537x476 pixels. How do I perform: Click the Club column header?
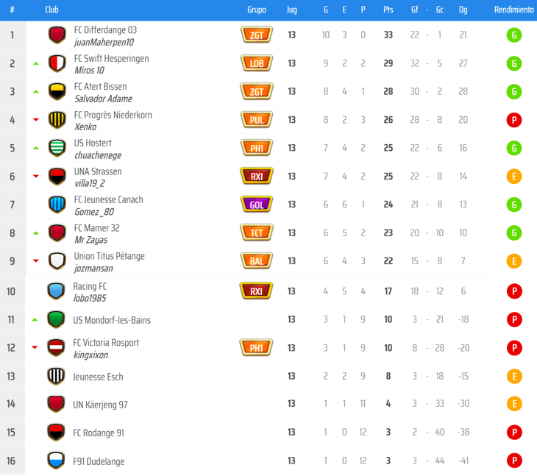coord(51,10)
